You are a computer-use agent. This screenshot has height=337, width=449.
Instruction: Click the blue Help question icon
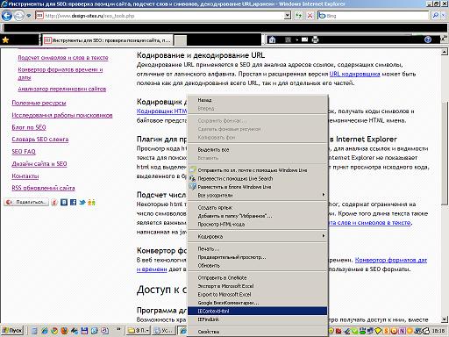point(428,39)
